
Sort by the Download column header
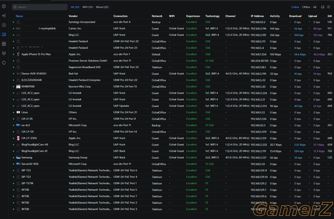(295, 16)
